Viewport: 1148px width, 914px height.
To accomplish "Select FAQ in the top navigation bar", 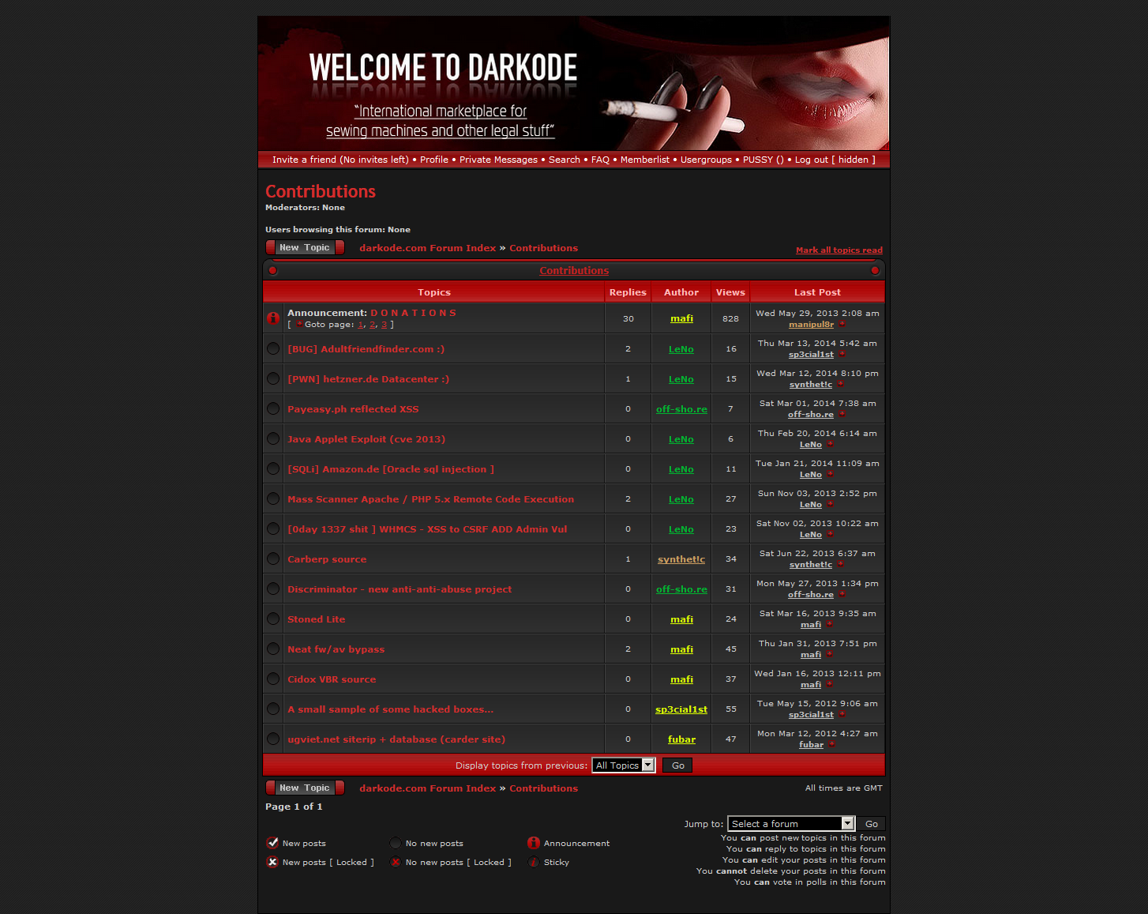I will 600,160.
